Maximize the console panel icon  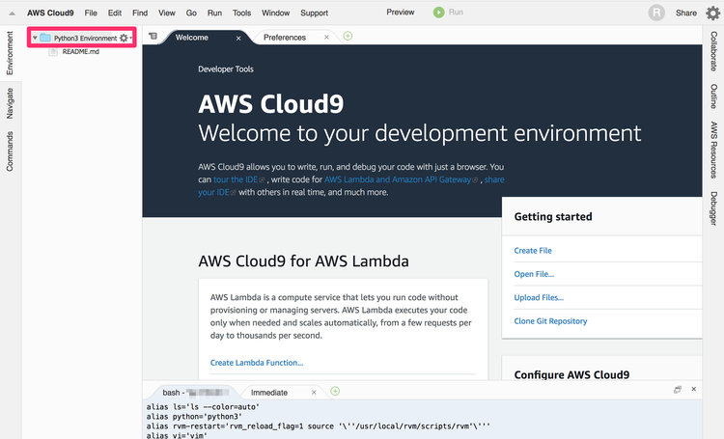[678, 390]
